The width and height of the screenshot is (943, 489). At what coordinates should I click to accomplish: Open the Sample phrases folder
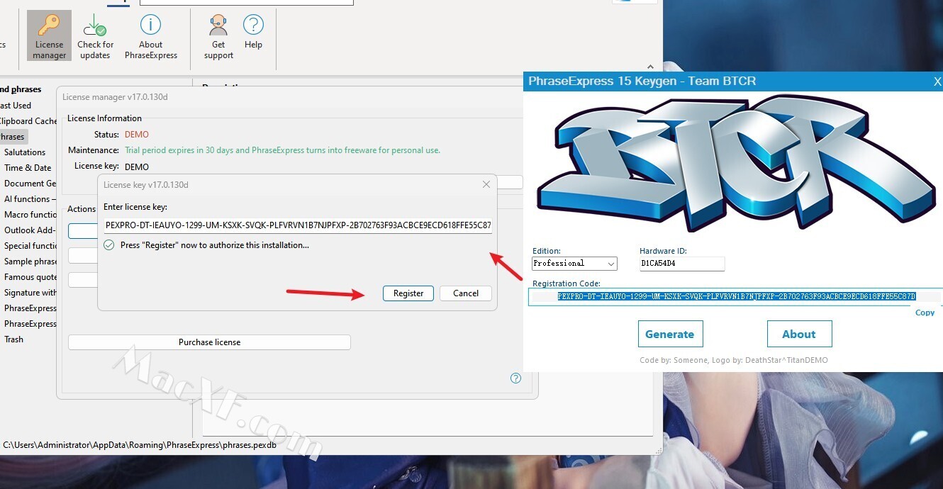(30, 261)
